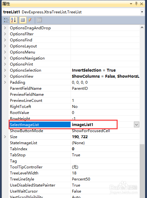Open the treeList1 object selector dropdown
Screen dimensions: 147x198
[x=142, y=12]
